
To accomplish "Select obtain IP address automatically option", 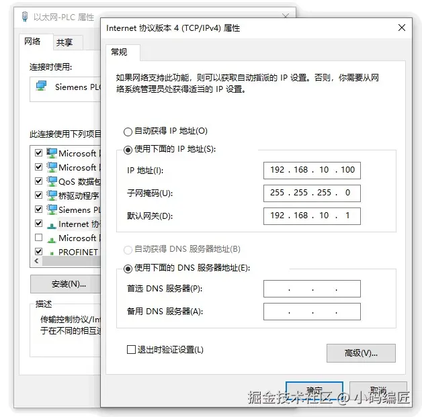I will point(128,132).
